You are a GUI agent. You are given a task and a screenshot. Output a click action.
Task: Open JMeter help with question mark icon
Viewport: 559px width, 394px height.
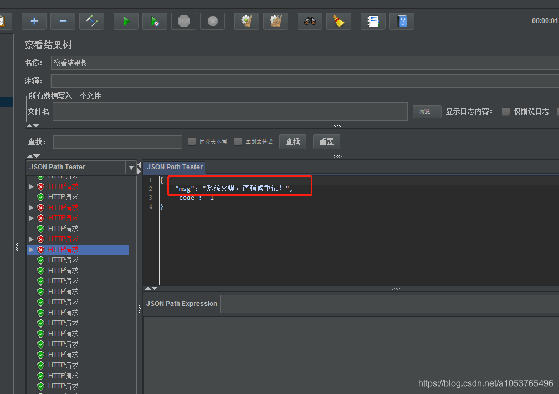pos(402,21)
